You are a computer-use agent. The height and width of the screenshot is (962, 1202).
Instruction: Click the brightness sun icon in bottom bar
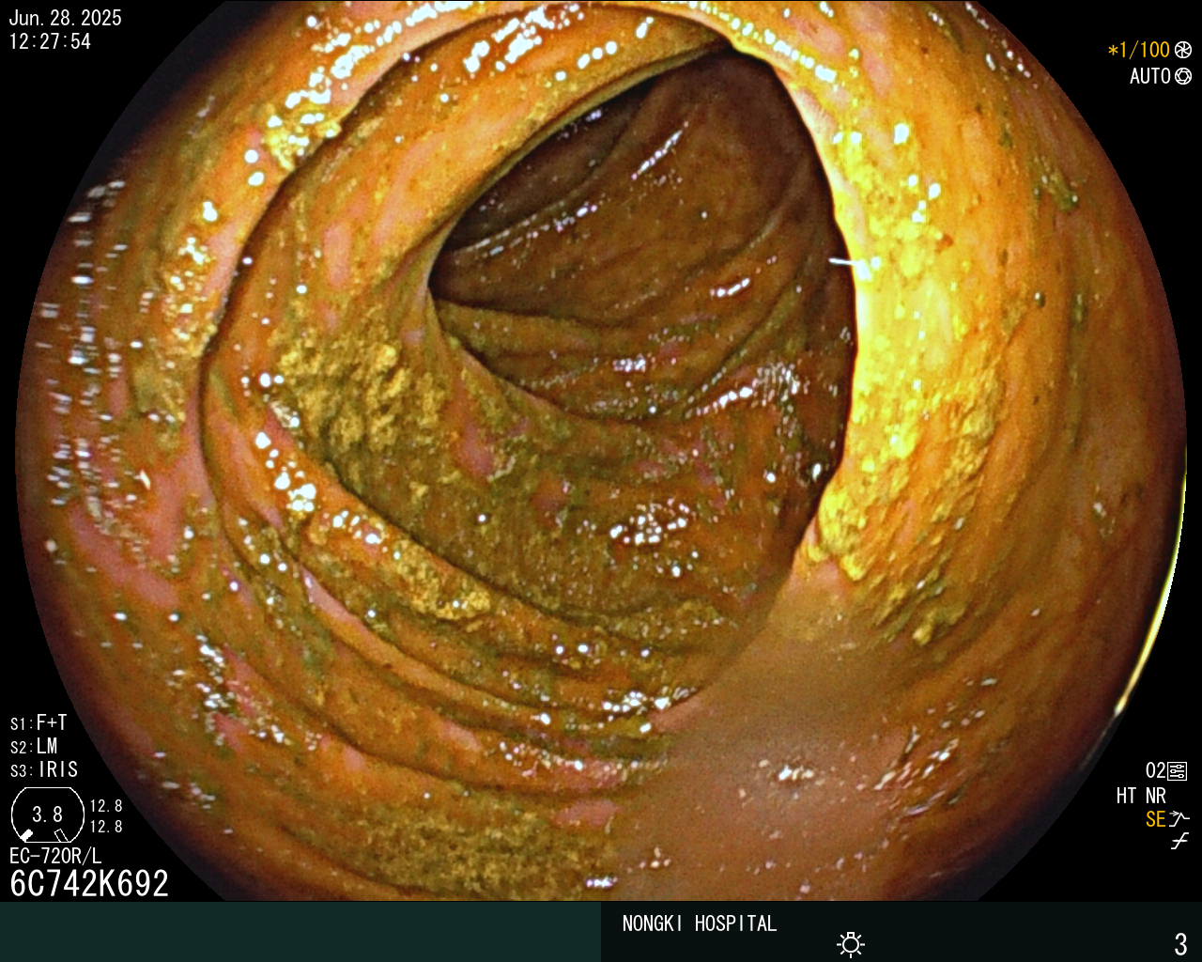click(x=851, y=944)
